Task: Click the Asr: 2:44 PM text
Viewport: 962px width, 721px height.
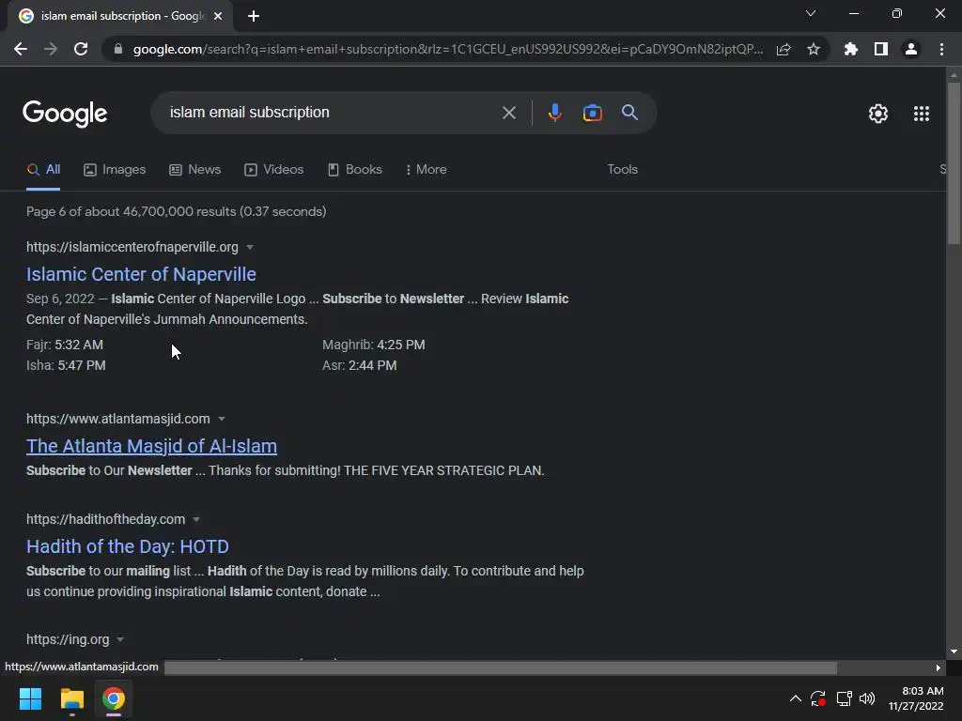Action: pos(360,365)
